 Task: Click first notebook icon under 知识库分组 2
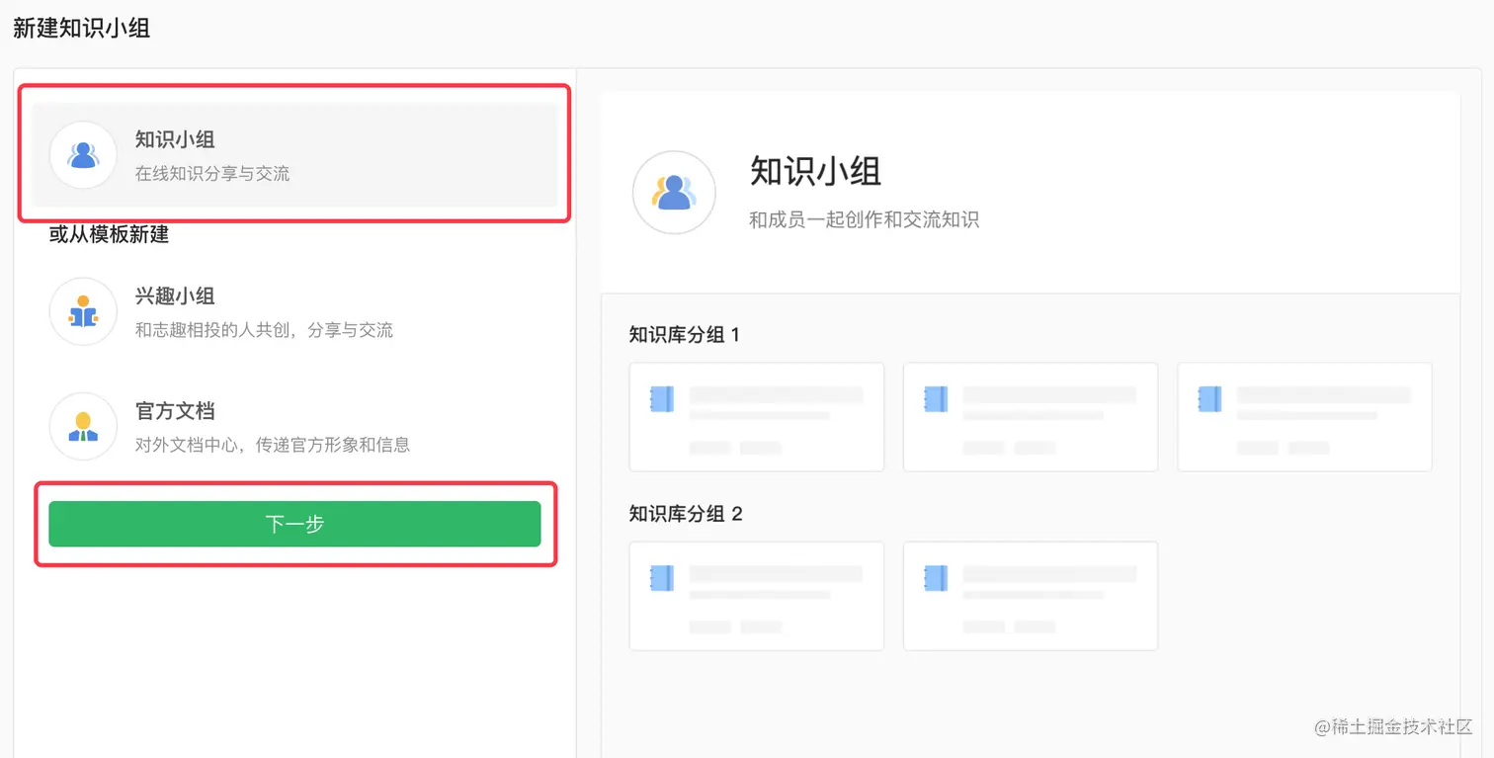pos(661,578)
